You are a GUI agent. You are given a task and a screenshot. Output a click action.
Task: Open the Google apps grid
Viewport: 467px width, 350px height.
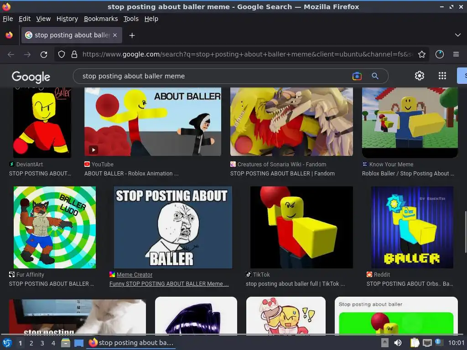pyautogui.click(x=442, y=76)
